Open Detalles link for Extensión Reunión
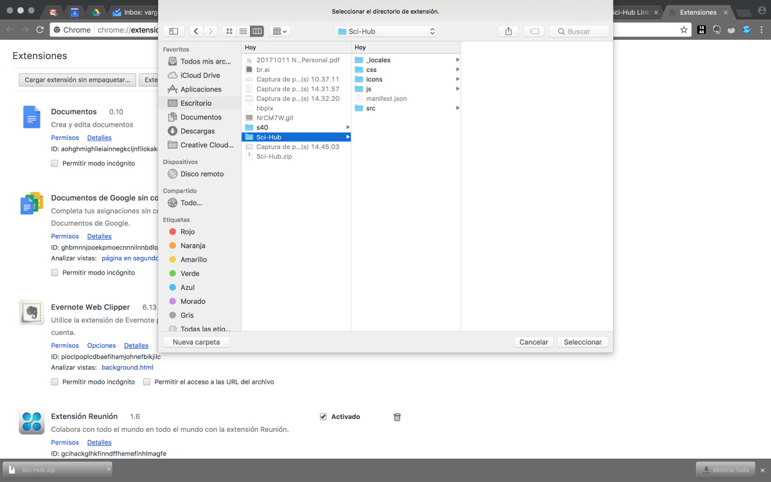Viewport: 771px width, 482px height. 100,443
